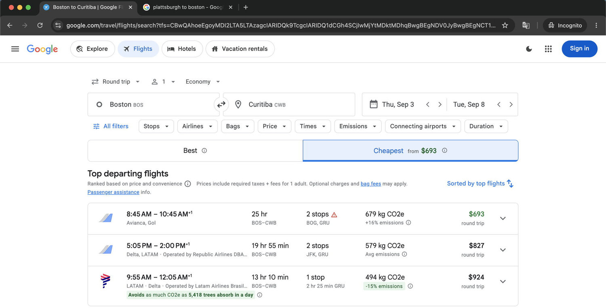Click the LATAM airline logo

(x=105, y=281)
